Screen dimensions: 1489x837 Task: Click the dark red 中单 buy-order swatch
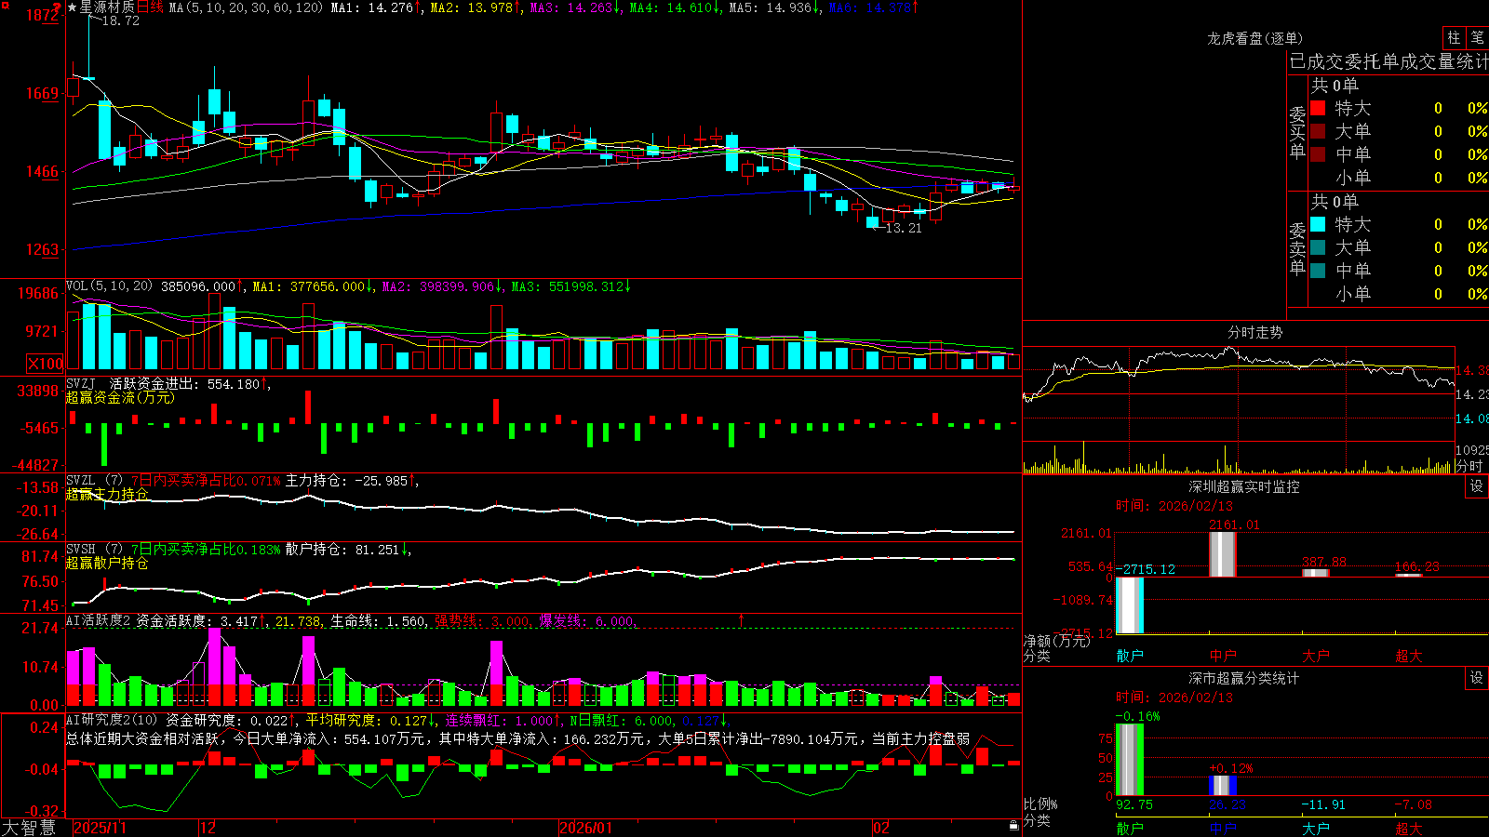pyautogui.click(x=1318, y=154)
